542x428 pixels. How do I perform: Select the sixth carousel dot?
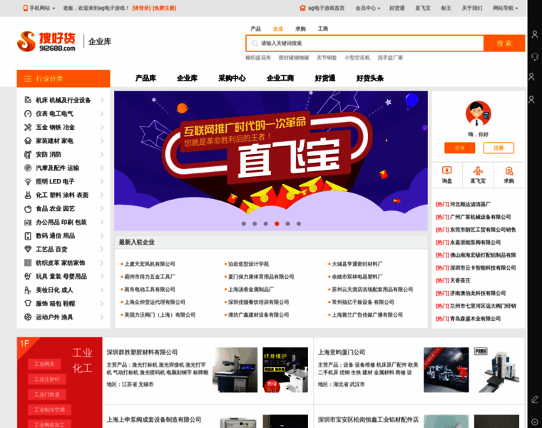click(x=299, y=224)
